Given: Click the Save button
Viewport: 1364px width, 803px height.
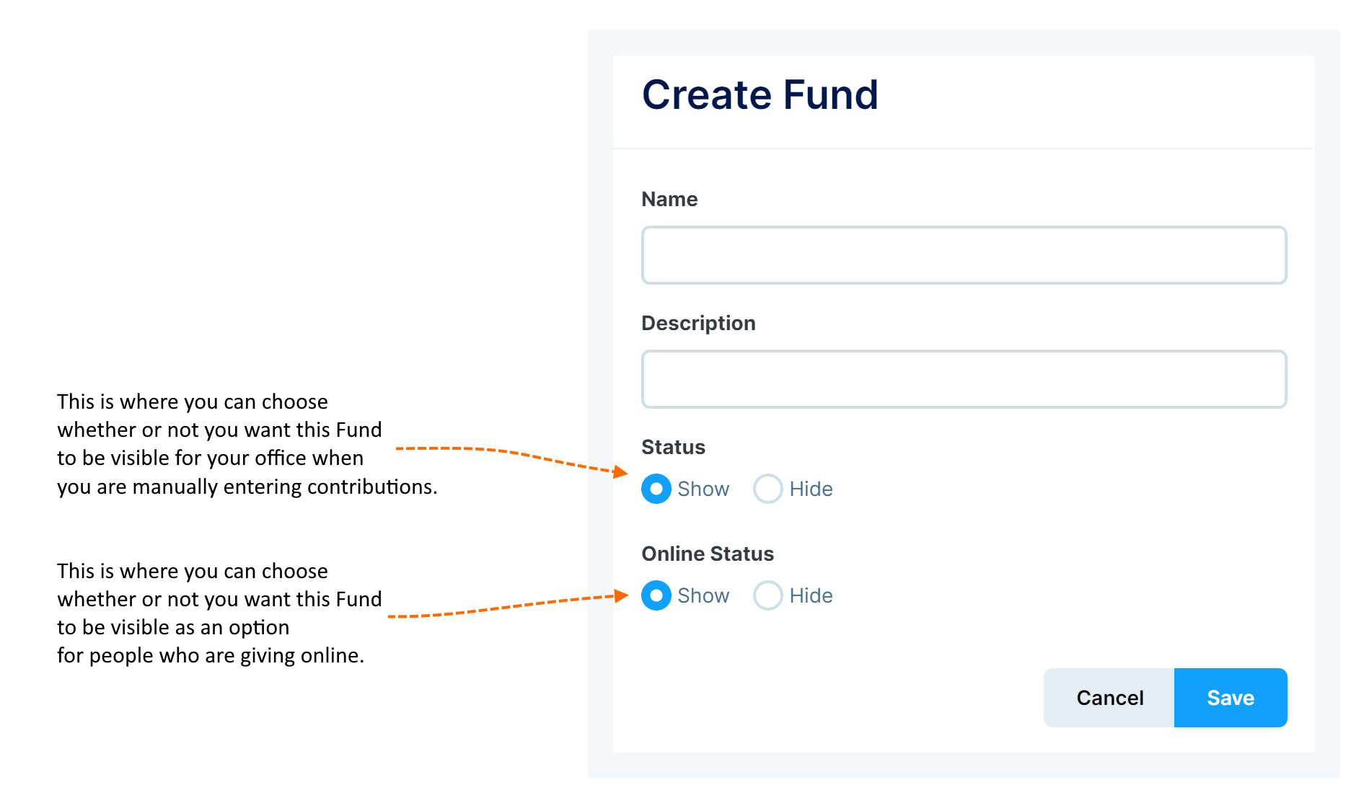Looking at the screenshot, I should 1230,697.
